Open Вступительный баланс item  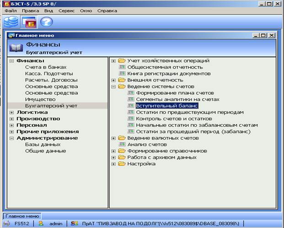tap(167, 106)
